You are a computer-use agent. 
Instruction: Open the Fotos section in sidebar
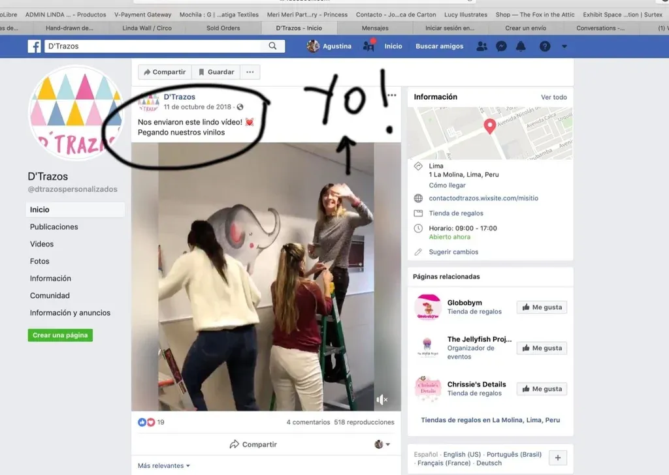click(40, 261)
